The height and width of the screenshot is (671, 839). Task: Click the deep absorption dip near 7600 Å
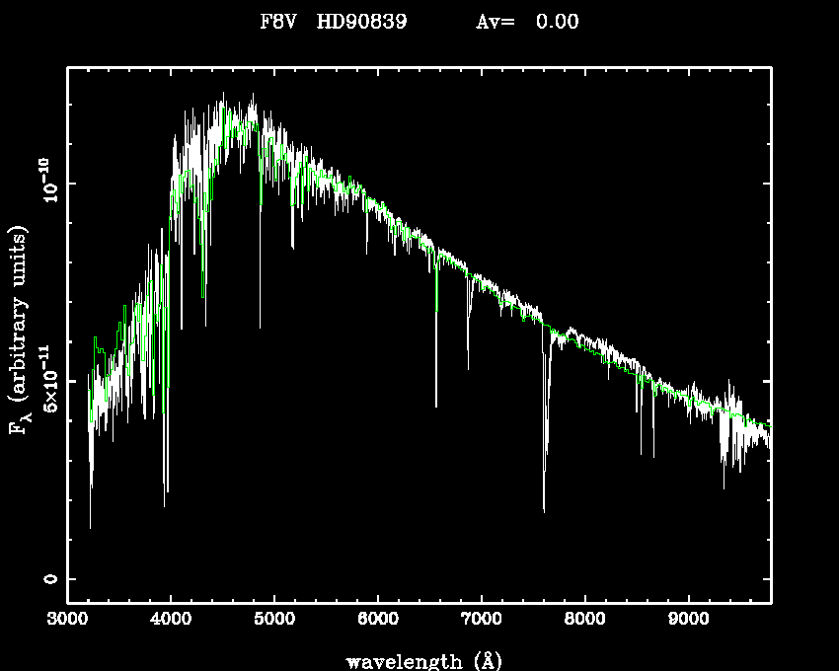[x=544, y=508]
